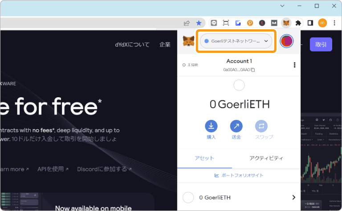Click the LINE extension icon
Screen dimensions: 342x211
pos(214,23)
